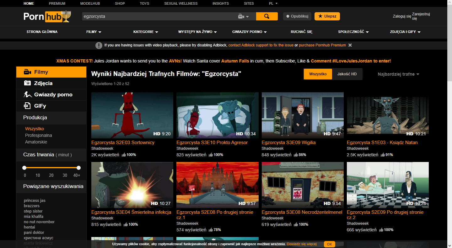Click the Ulepsz star button
Screen dimensions: 452x248
click(x=327, y=16)
